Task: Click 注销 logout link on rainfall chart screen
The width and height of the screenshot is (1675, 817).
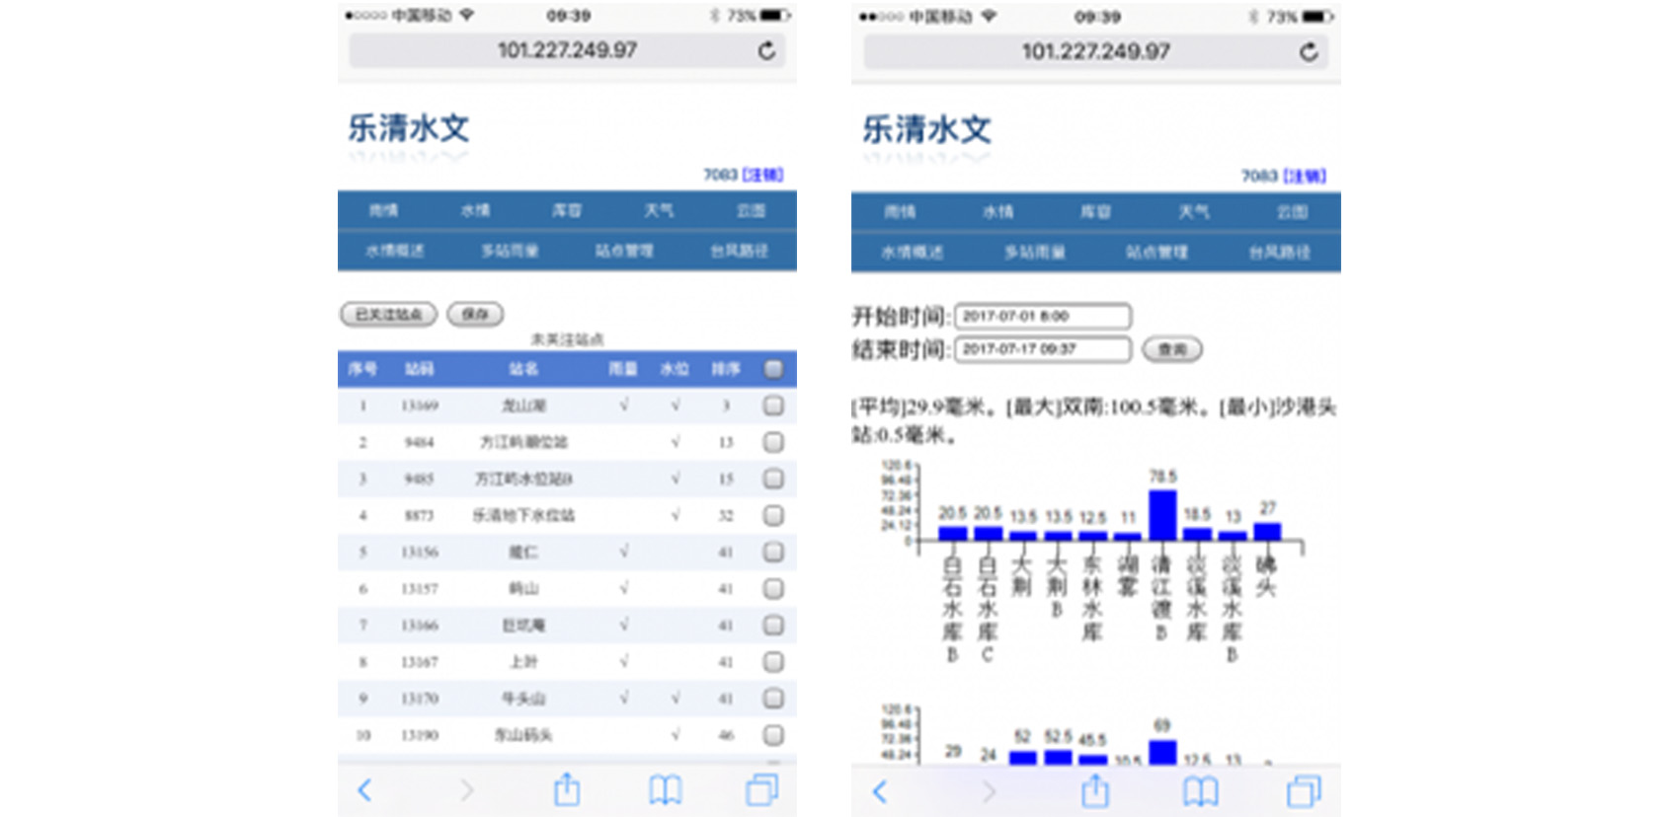Action: pyautogui.click(x=1304, y=176)
